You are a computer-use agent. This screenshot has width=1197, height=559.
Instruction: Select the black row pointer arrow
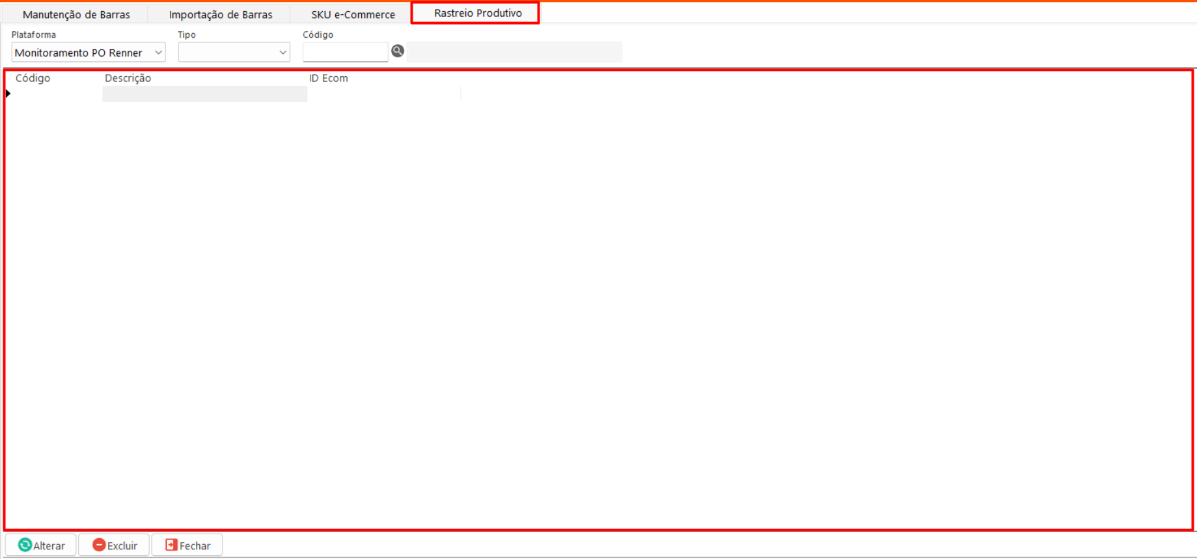click(8, 94)
